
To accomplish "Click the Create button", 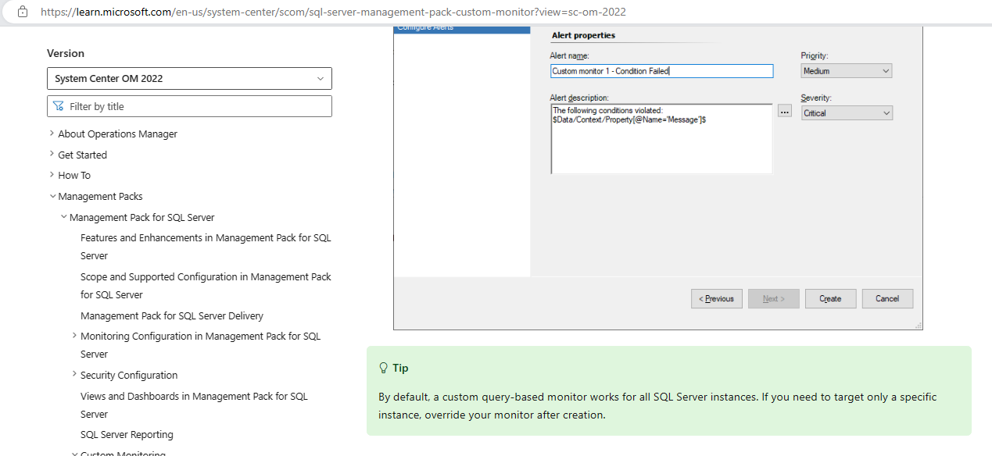I will tap(830, 298).
